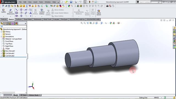Expand the FeatureManager panel chevron

[x=26, y=23]
